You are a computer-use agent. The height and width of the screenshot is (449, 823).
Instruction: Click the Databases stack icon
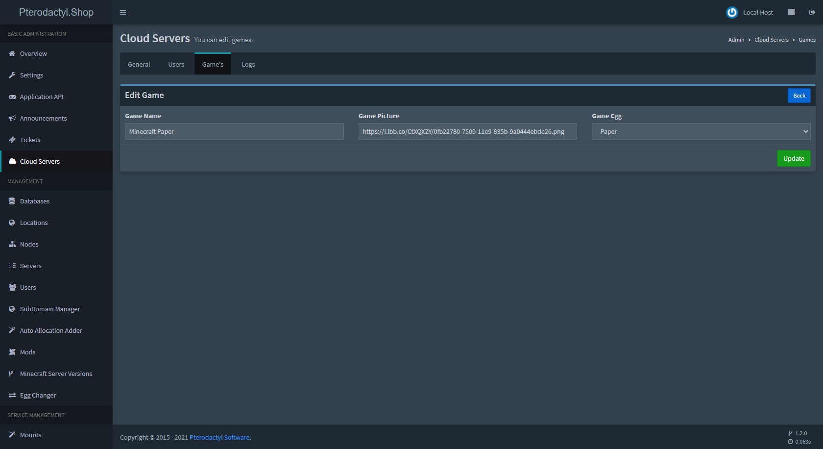tap(12, 201)
